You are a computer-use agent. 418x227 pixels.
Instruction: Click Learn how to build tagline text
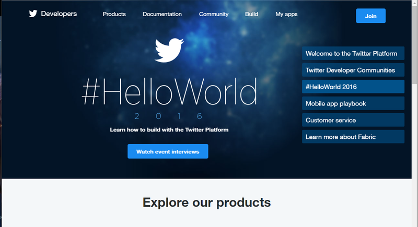point(169,130)
